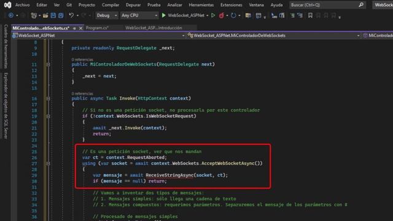Click the WebSocket_ASPNet startup project label

[x=186, y=15]
